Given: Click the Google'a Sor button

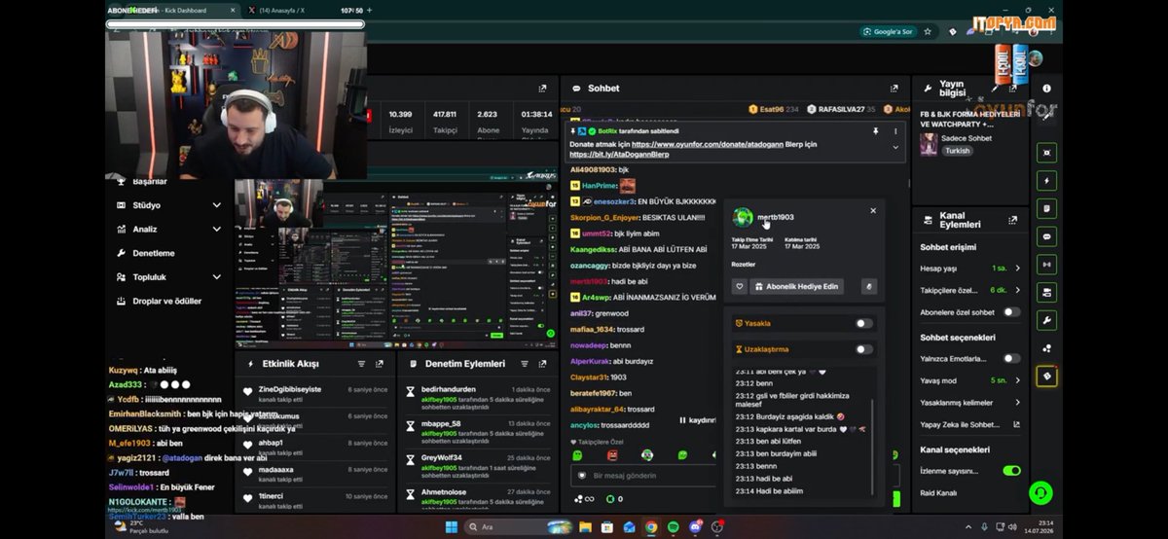Looking at the screenshot, I should point(888,32).
